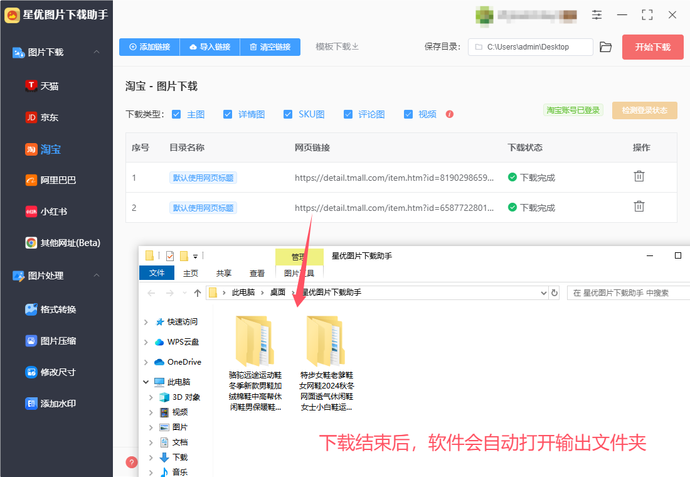The height and width of the screenshot is (477, 690).
Task: Click the 默认使用网页标题 tag in row 1
Action: 203,178
